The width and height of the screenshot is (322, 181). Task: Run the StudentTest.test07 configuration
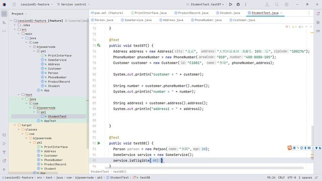tap(230, 5)
